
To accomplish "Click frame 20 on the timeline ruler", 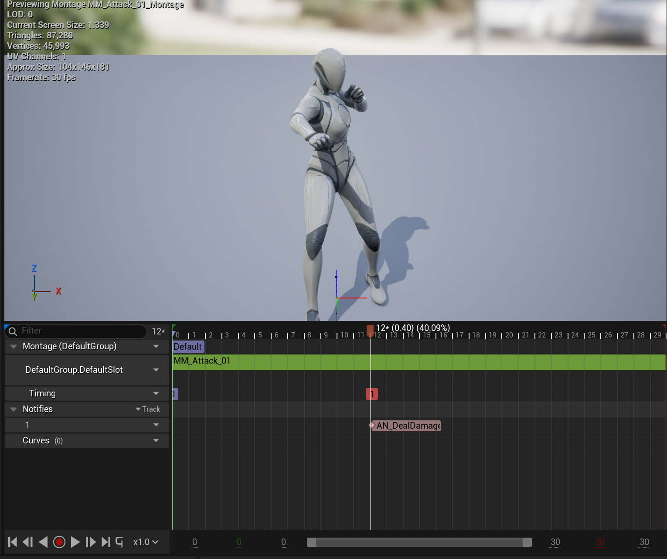I will (509, 335).
